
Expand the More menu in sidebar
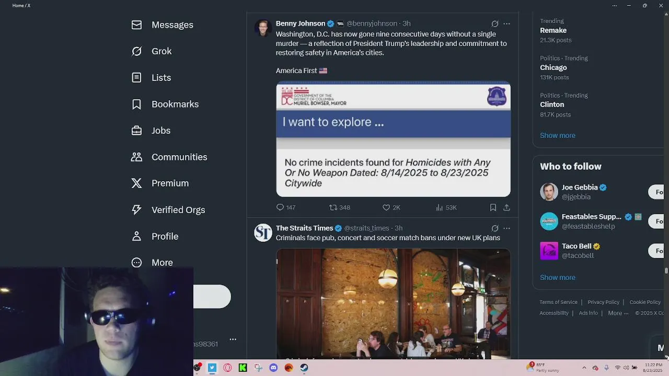point(152,263)
